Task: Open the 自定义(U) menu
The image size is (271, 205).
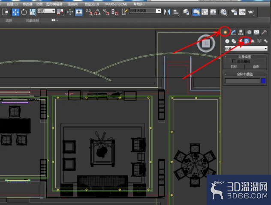Action: (92, 4)
